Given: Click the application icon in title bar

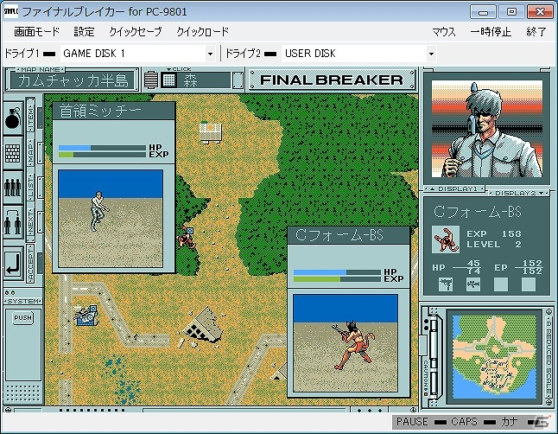Looking at the screenshot, I should pos(10,11).
